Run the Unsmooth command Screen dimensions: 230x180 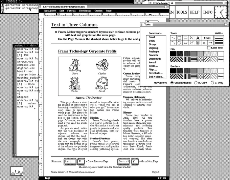(x=155, y=59)
